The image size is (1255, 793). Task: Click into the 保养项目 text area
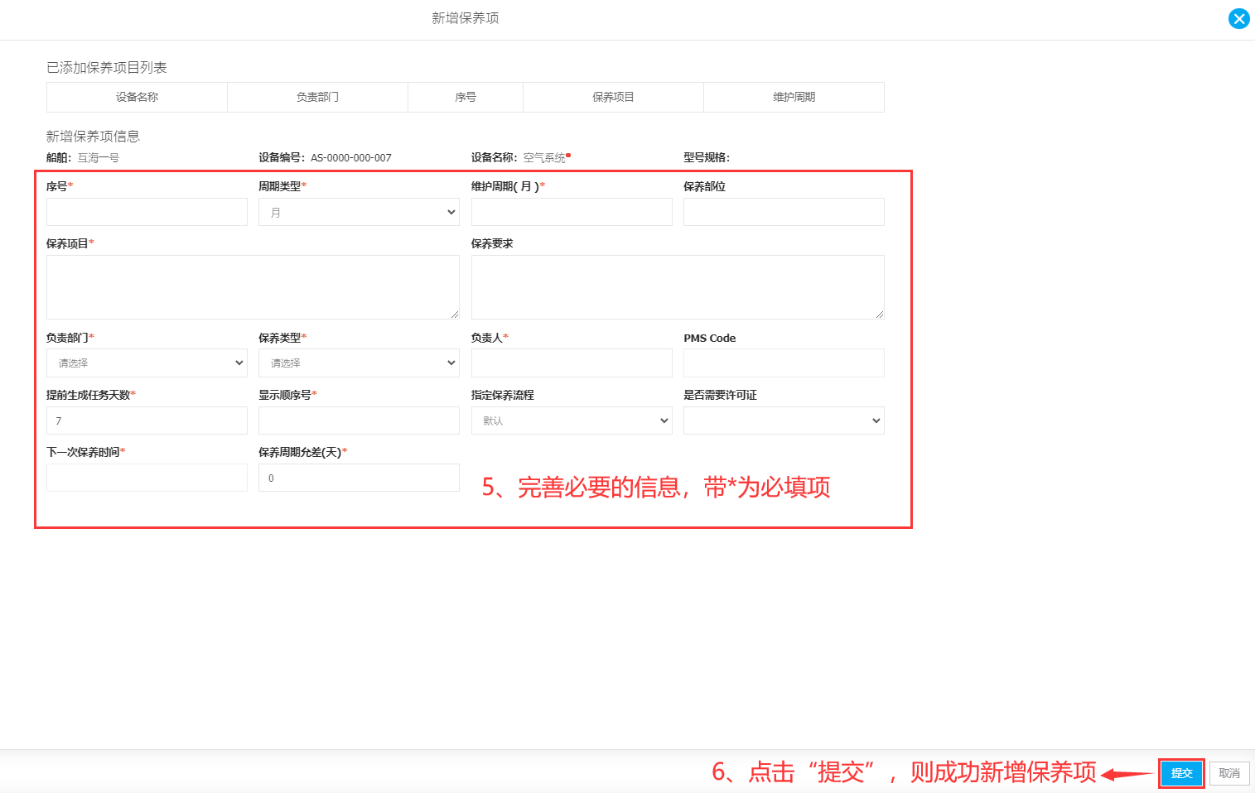pyautogui.click(x=253, y=287)
